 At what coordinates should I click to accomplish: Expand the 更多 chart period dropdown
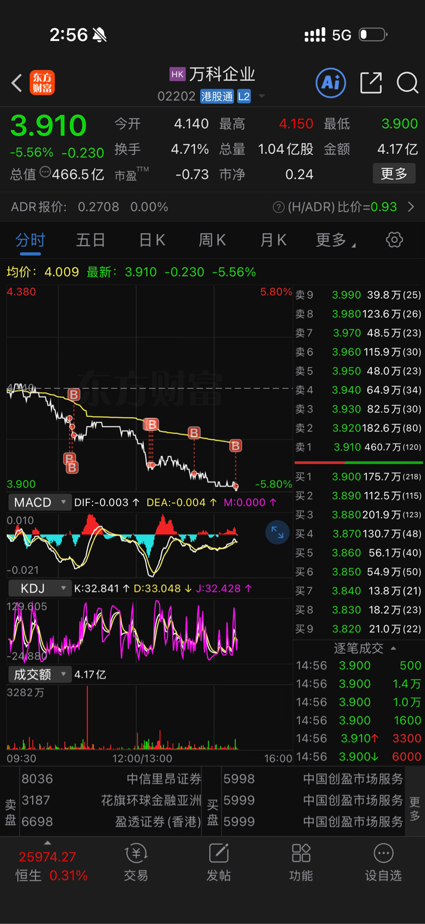coord(335,240)
